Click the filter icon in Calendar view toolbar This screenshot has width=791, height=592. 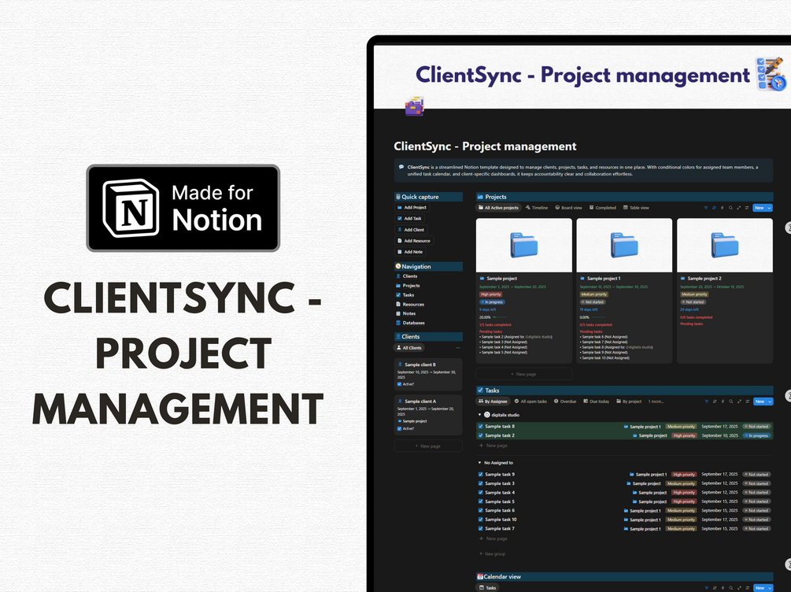(706, 588)
